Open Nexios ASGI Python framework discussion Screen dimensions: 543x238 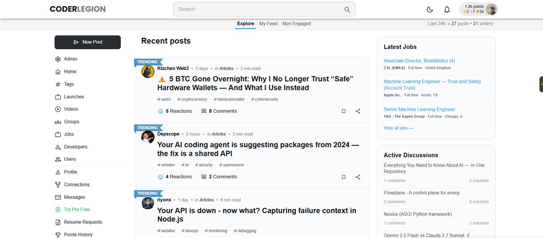[418, 214]
